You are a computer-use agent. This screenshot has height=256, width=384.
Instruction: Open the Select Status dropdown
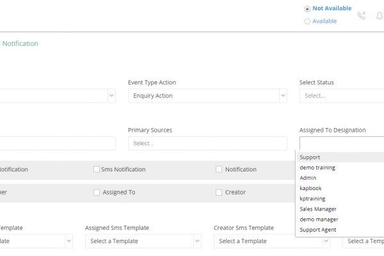[342, 95]
